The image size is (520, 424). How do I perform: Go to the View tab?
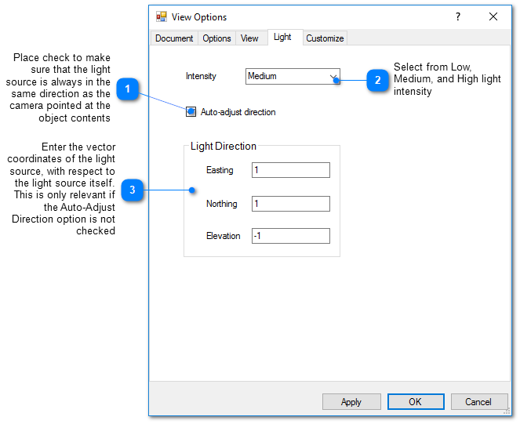(249, 38)
